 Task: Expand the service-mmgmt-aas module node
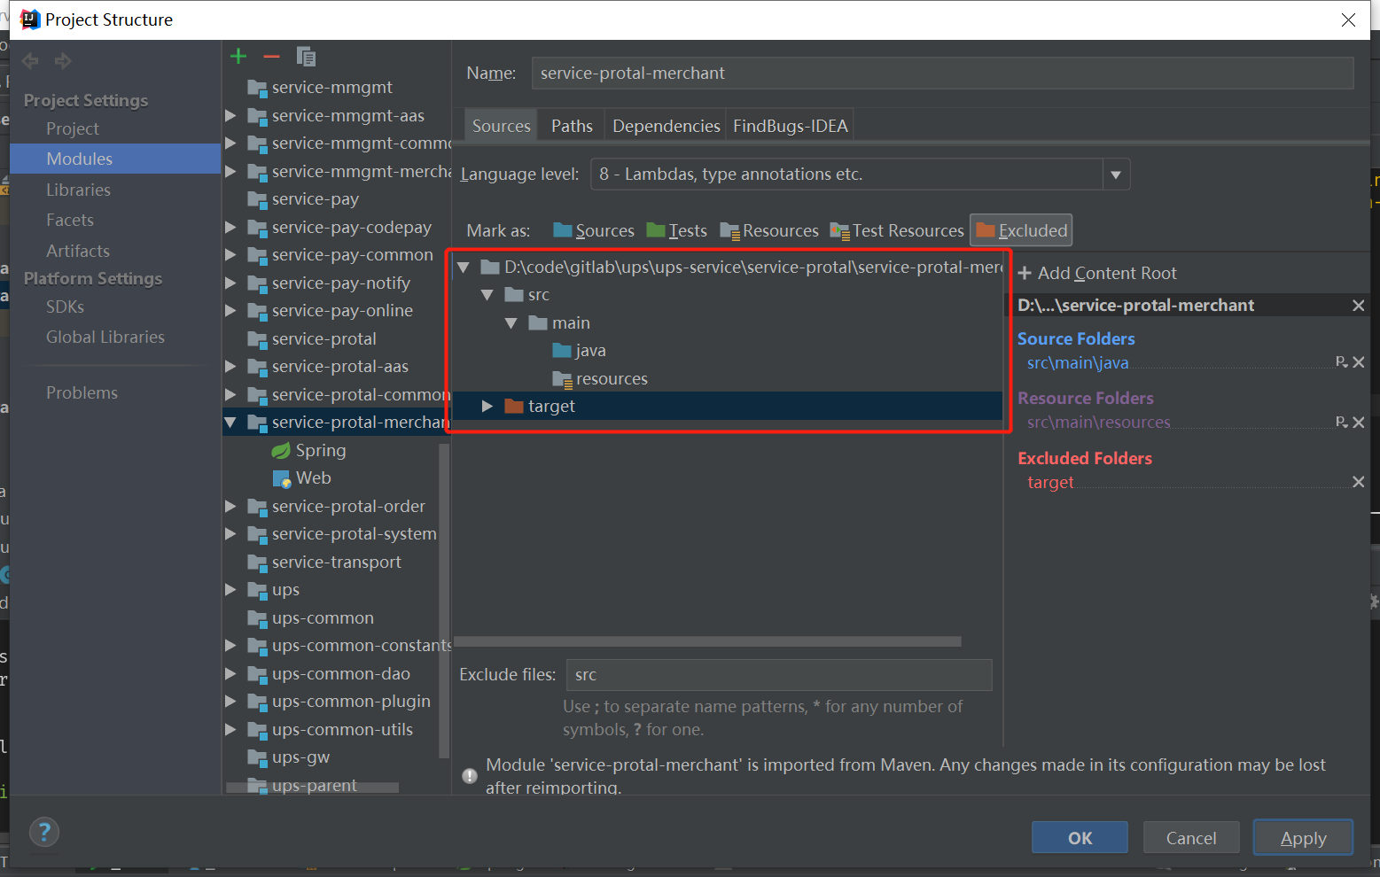tap(230, 115)
